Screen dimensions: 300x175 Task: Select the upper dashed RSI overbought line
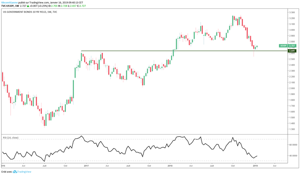tap(144, 139)
